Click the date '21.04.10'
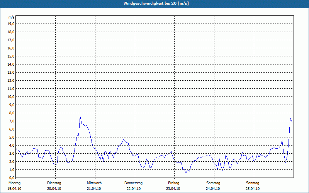The width and height of the screenshot is (309, 193). click(94, 189)
